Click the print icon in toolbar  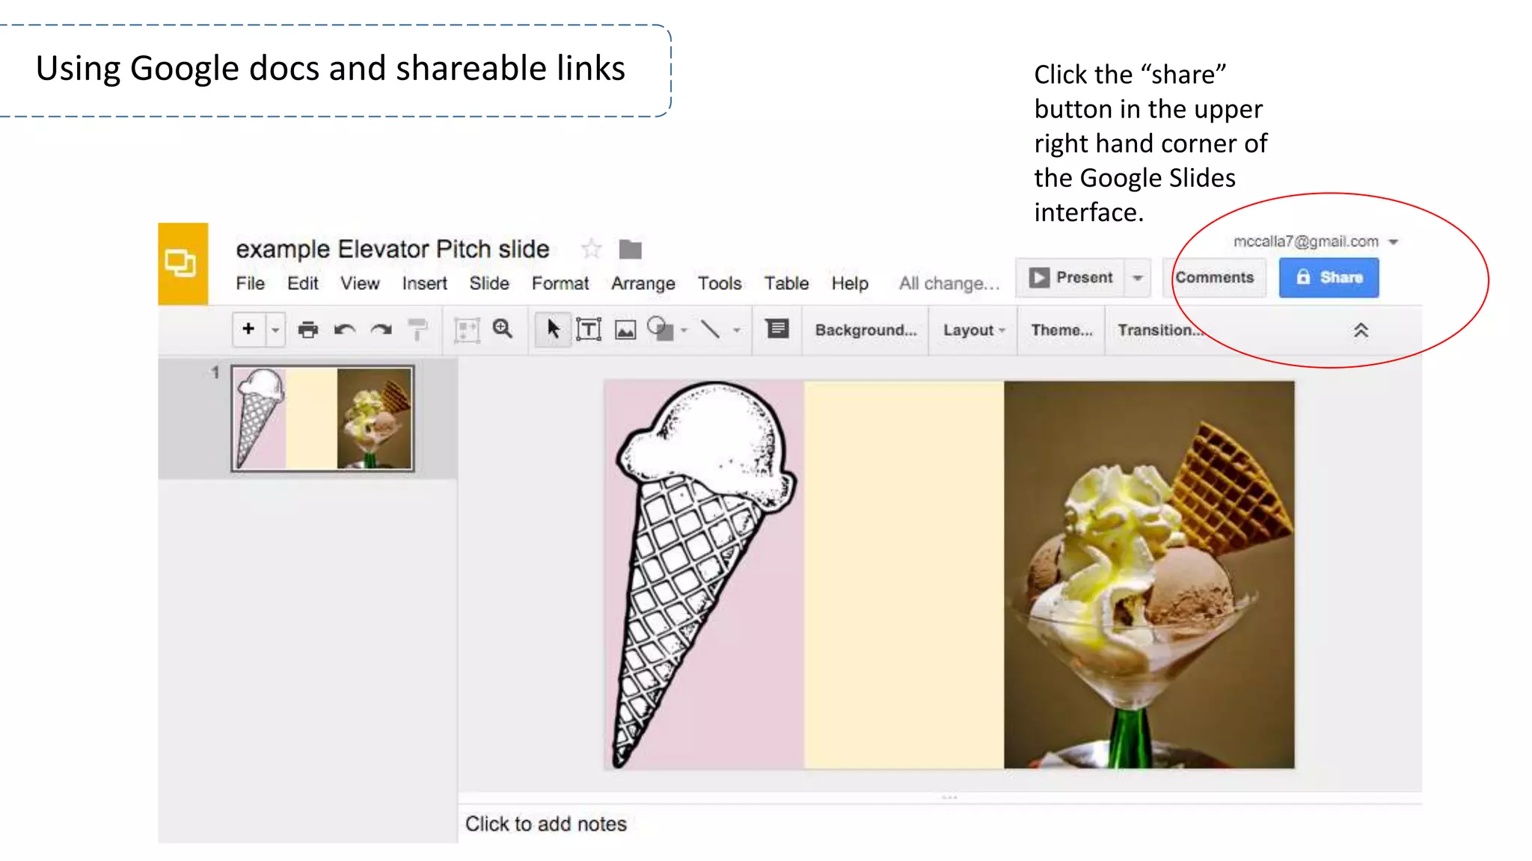pos(307,330)
